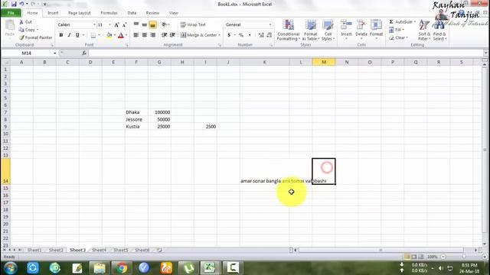Open Find & Select menu
Viewport: 490px width, 275px height.
(439, 30)
